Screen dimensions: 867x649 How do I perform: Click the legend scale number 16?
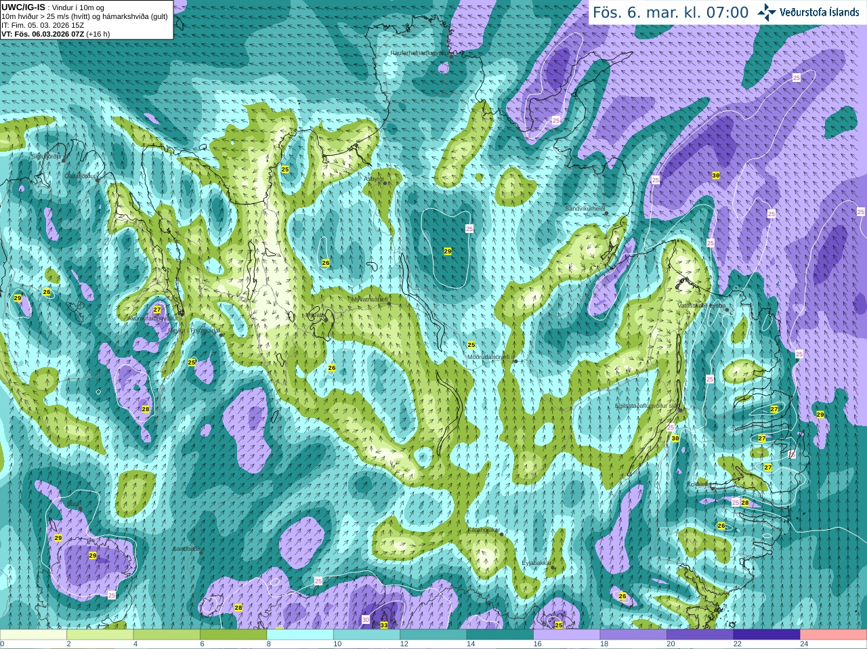[537, 644]
